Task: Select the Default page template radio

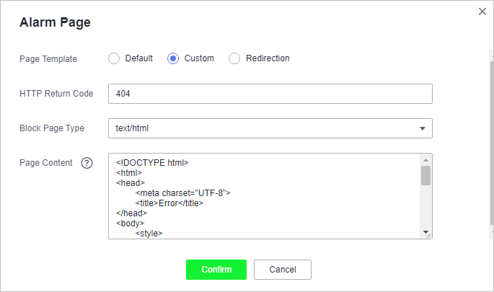Action: (114, 58)
